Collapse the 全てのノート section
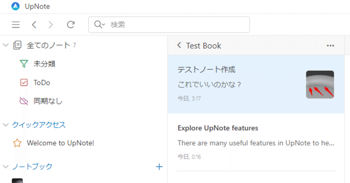This screenshot has height=183, width=350. (x=5, y=45)
